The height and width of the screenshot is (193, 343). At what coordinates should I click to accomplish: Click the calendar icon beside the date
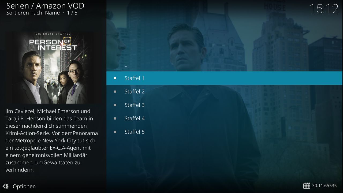click(307, 185)
